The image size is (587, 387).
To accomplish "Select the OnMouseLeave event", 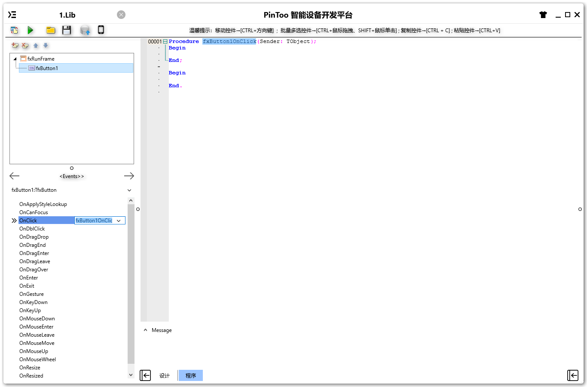I will 37,335.
